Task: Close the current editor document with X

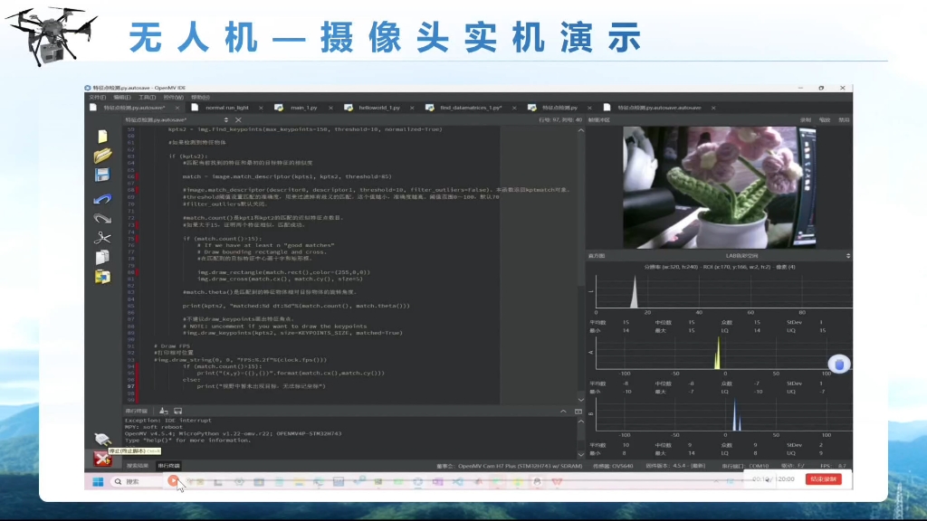Action: coord(238,120)
